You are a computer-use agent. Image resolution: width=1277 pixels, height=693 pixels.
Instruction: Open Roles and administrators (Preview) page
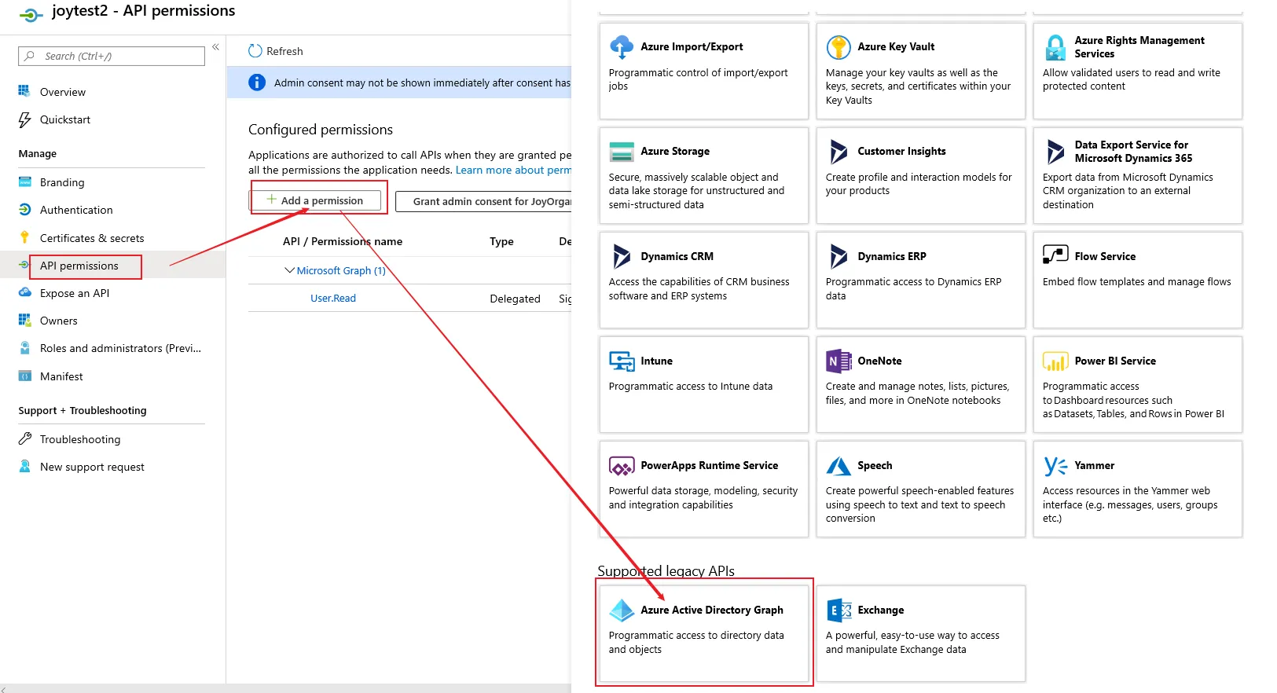pos(120,348)
